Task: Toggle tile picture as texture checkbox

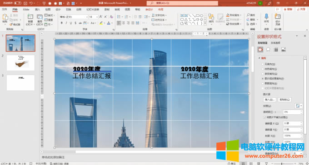Action: [264, 118]
